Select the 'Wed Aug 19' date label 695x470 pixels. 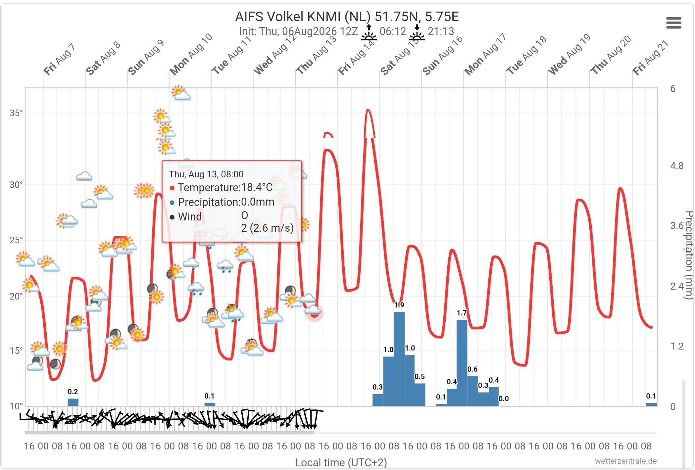[569, 55]
